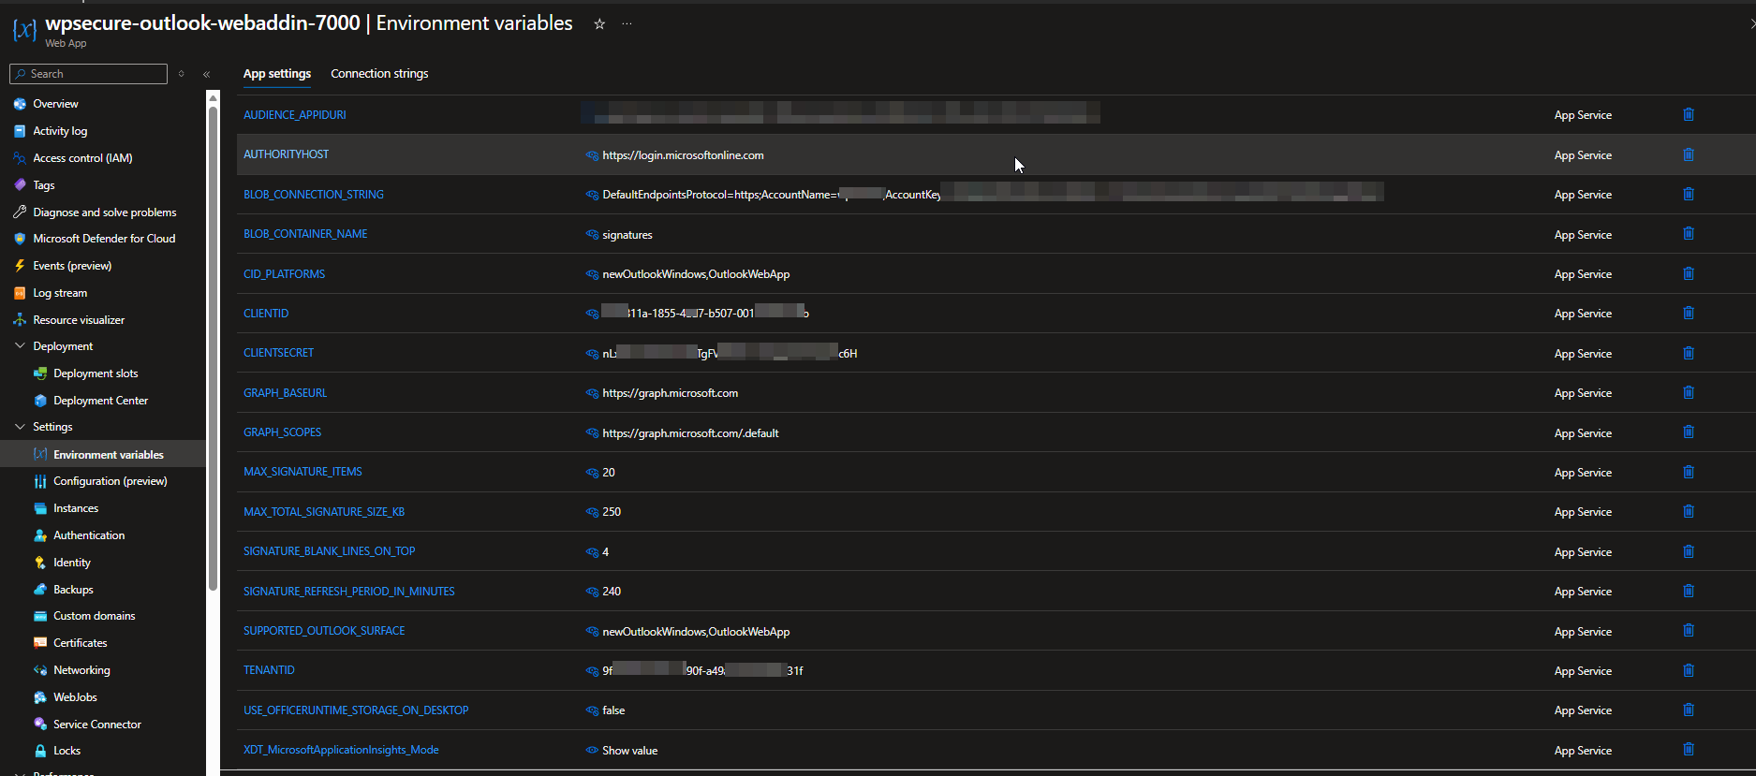Viewport: 1756px width, 776px height.
Task: Select the App settings tab
Action: pyautogui.click(x=276, y=74)
